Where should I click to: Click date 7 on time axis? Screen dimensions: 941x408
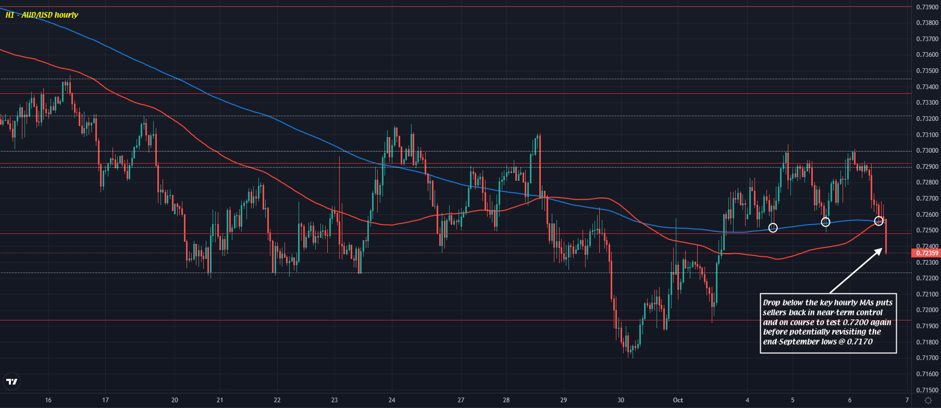click(907, 400)
